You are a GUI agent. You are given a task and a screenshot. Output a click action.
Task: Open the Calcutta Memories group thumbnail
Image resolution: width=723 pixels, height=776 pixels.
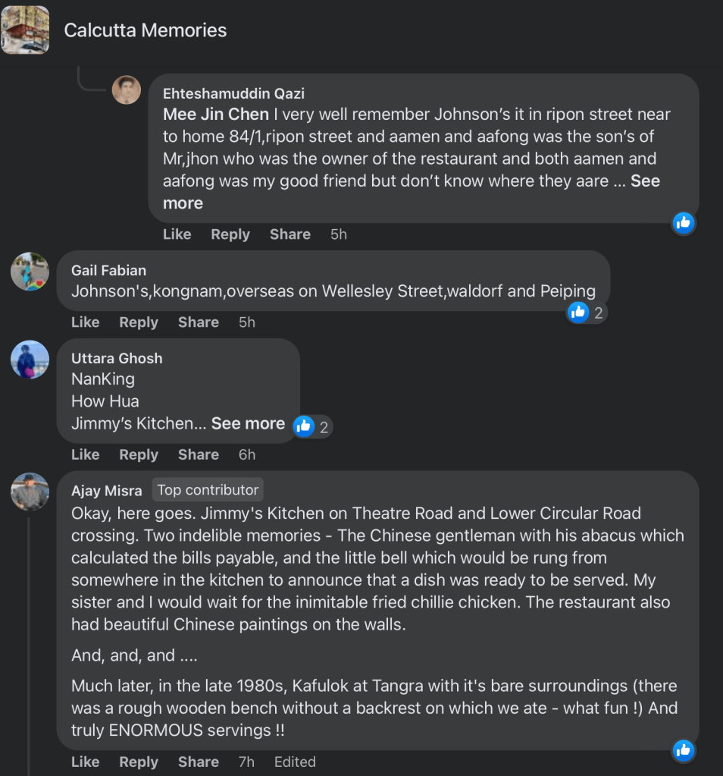coord(25,30)
